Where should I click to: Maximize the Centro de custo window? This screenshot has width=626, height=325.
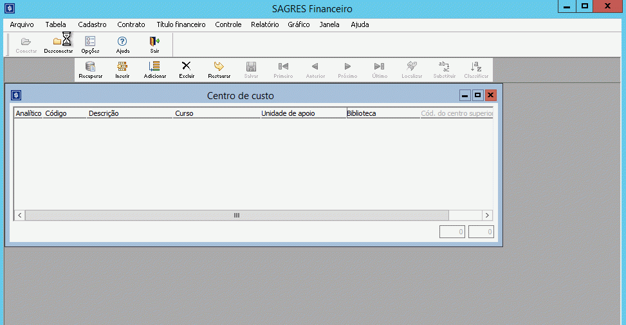[x=477, y=95]
